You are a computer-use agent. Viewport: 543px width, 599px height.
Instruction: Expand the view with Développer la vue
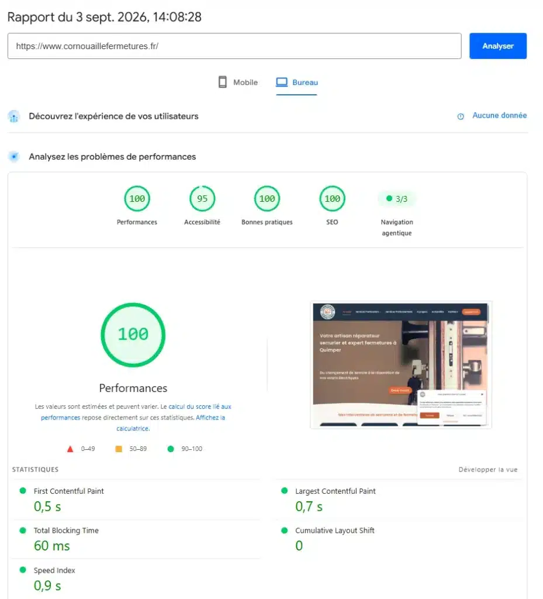[488, 470]
